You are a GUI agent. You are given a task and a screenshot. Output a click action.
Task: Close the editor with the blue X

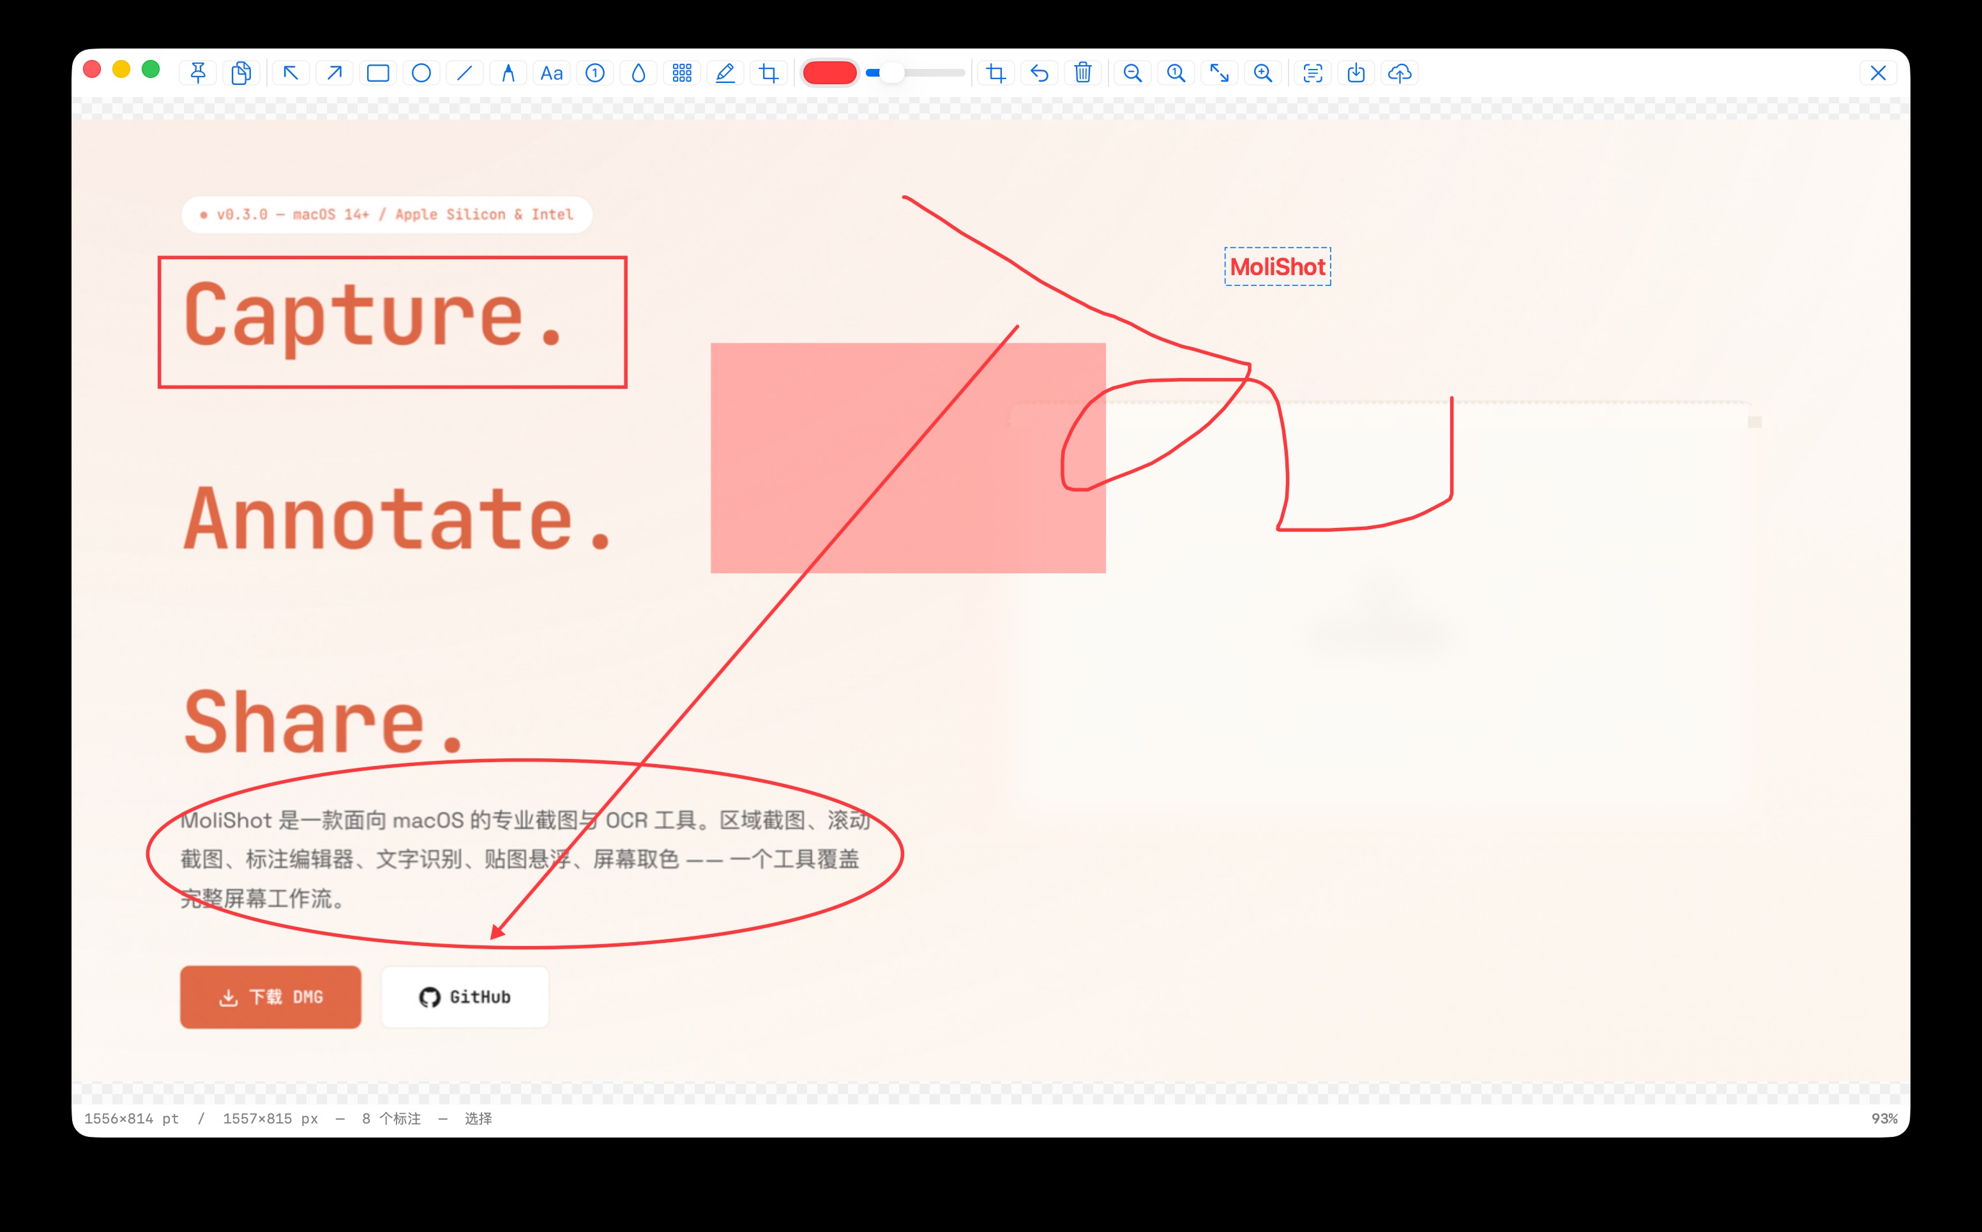click(x=1879, y=73)
